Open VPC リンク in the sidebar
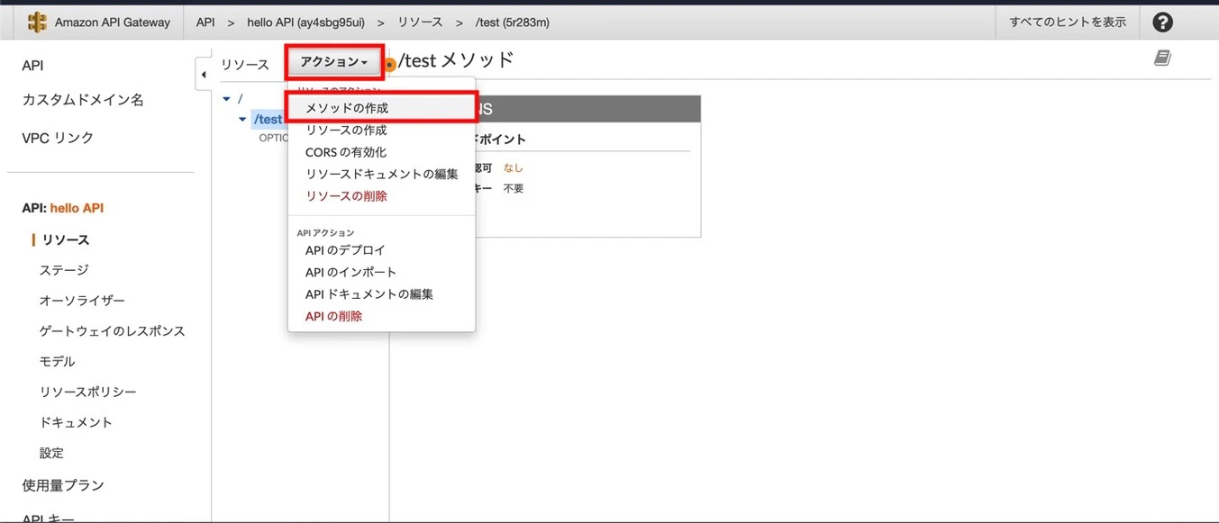Image resolution: width=1219 pixels, height=523 pixels. coord(58,138)
